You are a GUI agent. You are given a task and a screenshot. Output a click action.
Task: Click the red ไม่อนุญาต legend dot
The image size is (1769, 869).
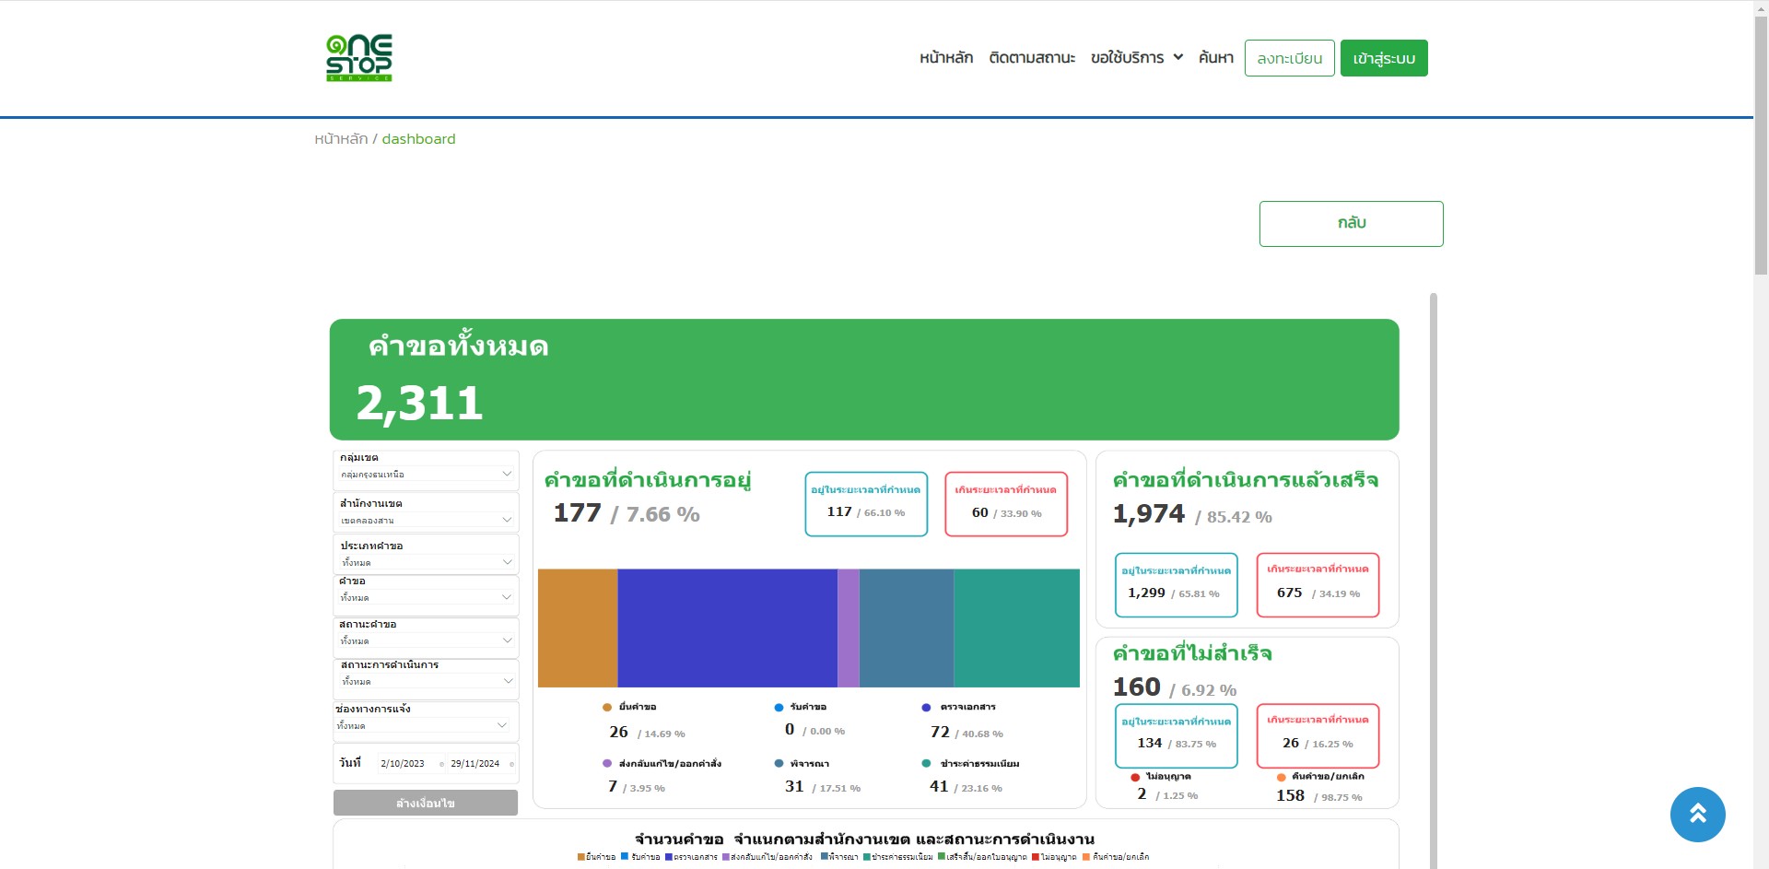1135,777
